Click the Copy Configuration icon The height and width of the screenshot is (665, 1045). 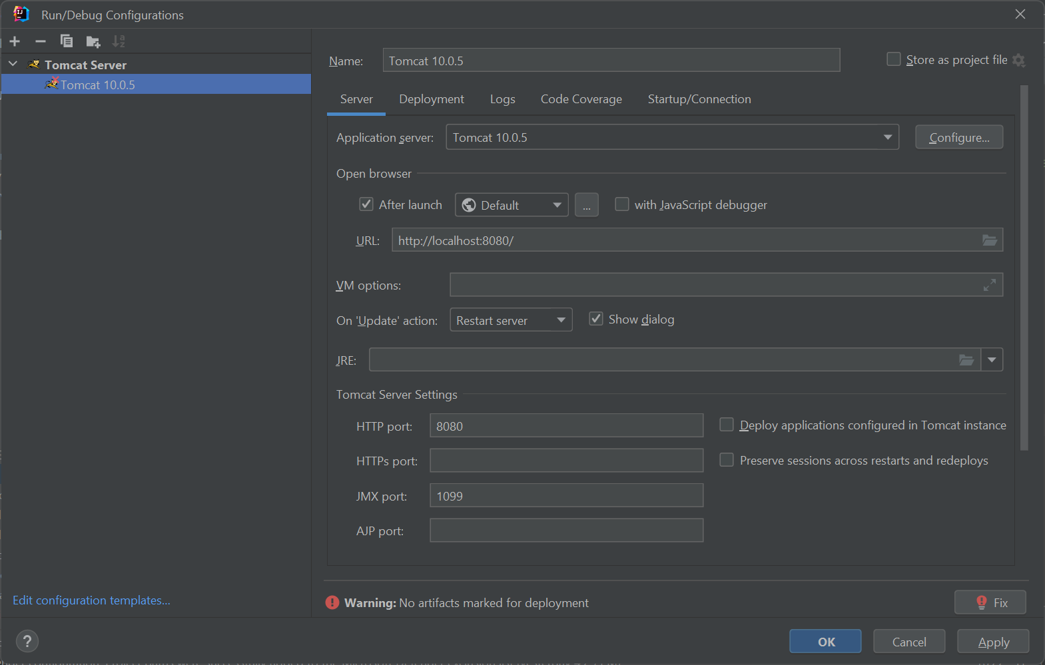point(67,41)
